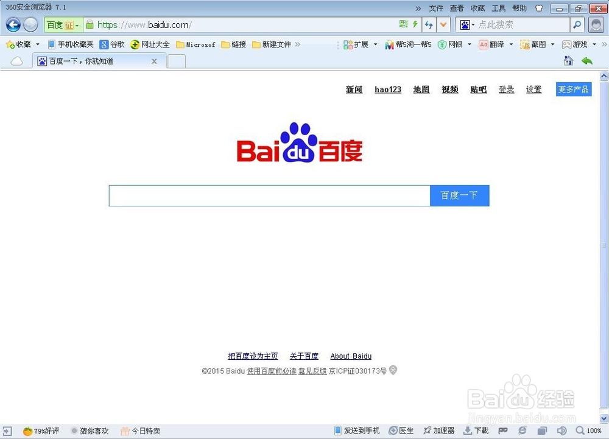Screen dimensions: 609x439
Task: Click the grey forward navigation button
Action: pyautogui.click(x=30, y=25)
